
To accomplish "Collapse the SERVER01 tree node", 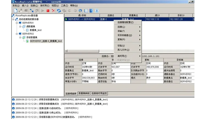I will 17,23.
